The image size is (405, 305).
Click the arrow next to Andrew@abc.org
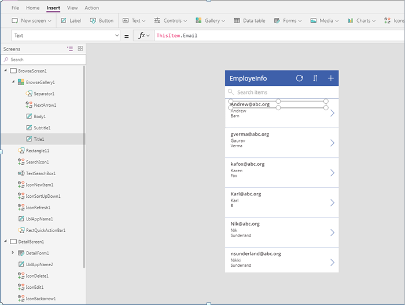[332, 113]
